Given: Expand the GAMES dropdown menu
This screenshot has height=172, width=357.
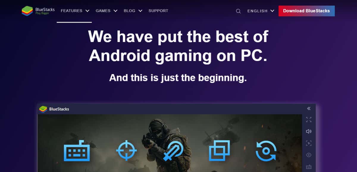Looking at the screenshot, I should click(107, 11).
